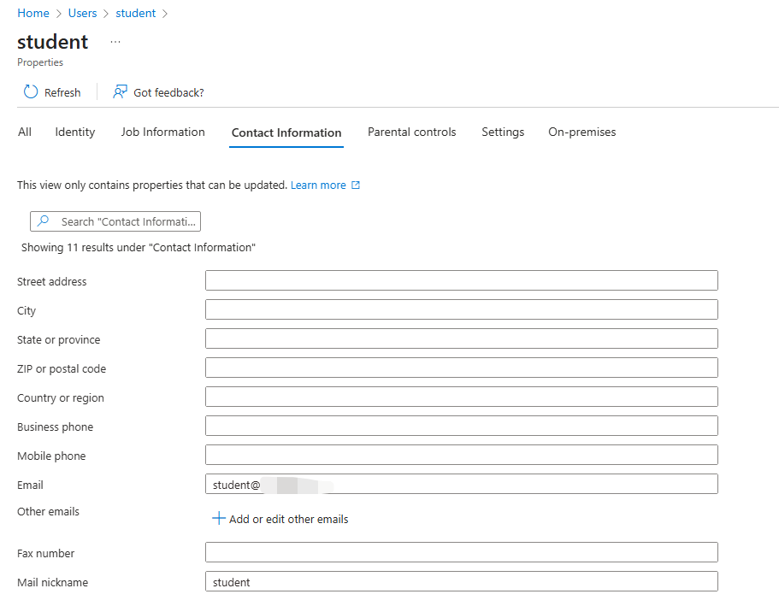Click the magnifier icon in search box
This screenshot has width=779, height=606.
[44, 221]
